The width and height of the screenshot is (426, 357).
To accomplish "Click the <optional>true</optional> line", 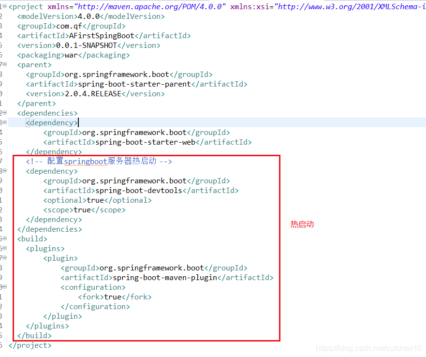I will [98, 200].
